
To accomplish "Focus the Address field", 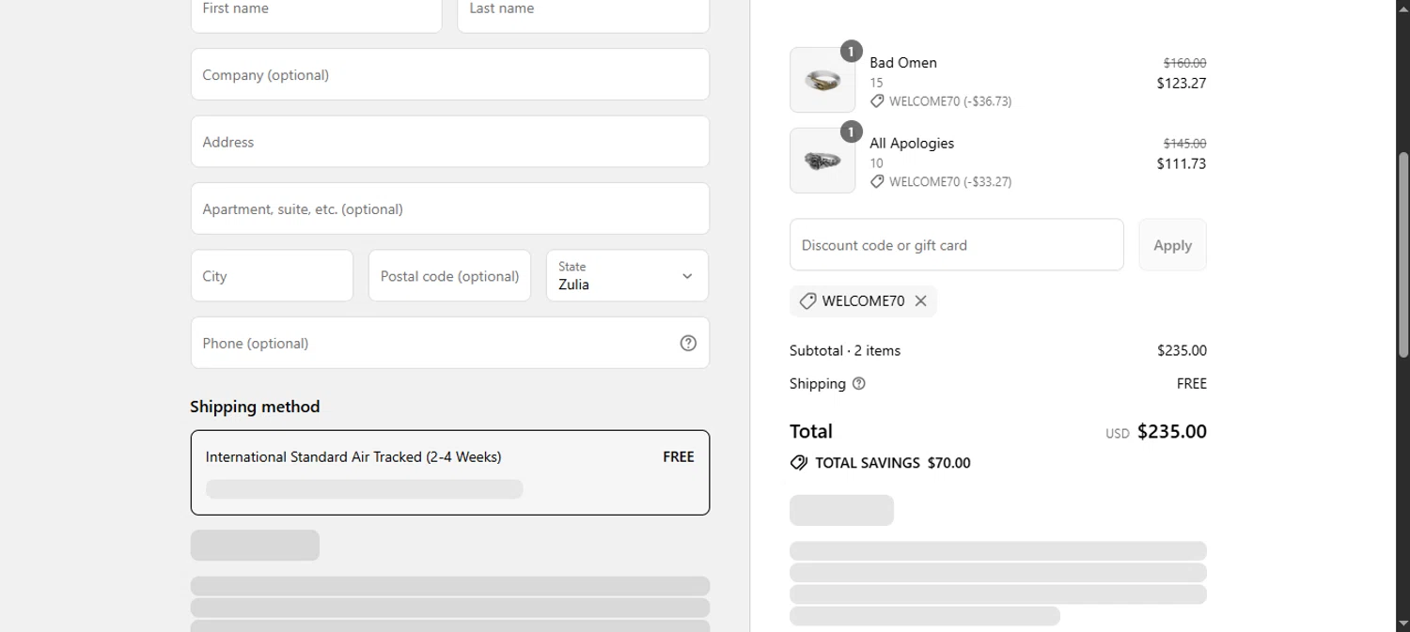I will click(450, 142).
